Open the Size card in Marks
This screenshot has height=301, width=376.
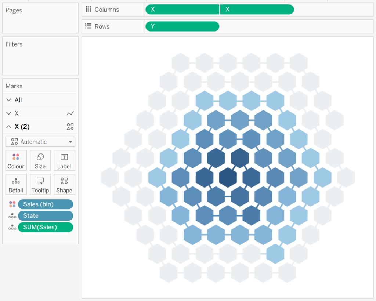pos(40,160)
